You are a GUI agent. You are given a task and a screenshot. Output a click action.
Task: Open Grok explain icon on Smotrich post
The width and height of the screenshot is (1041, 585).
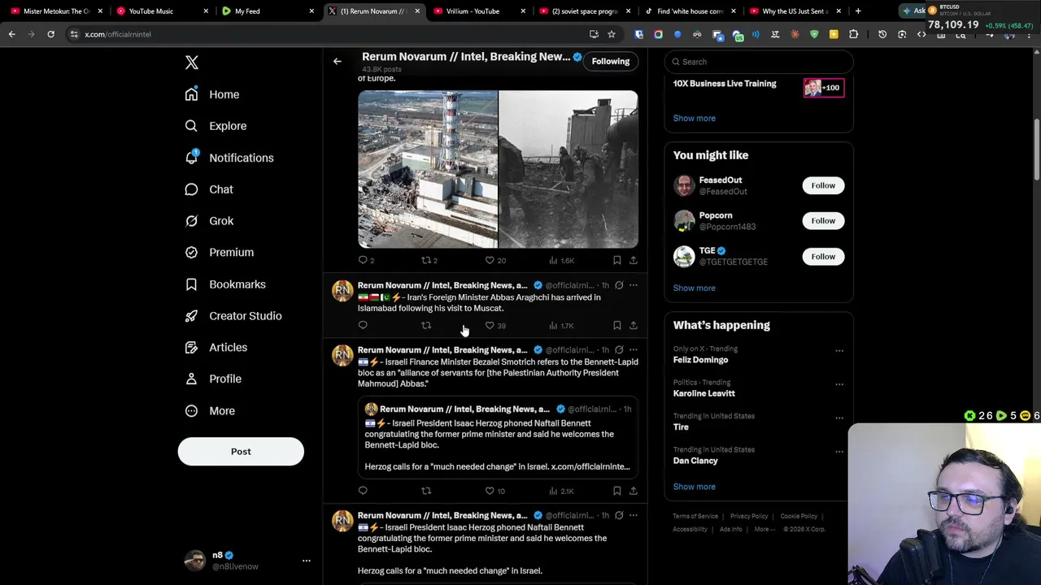619,350
